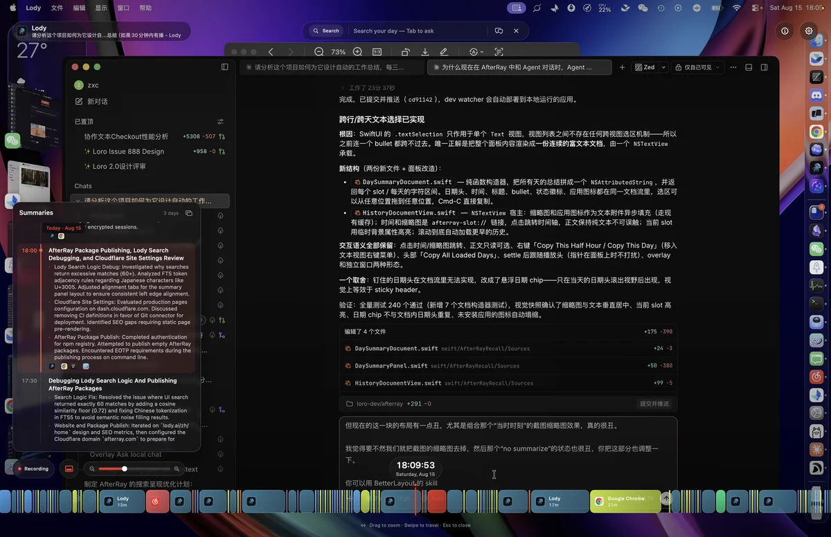The width and height of the screenshot is (831, 537).
Task: Click the markup pen icon in preview toolbar
Action: 444,52
